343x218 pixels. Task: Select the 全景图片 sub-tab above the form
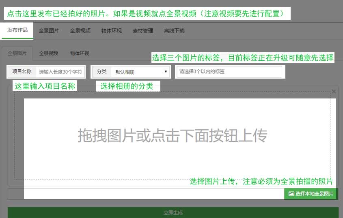(17, 53)
